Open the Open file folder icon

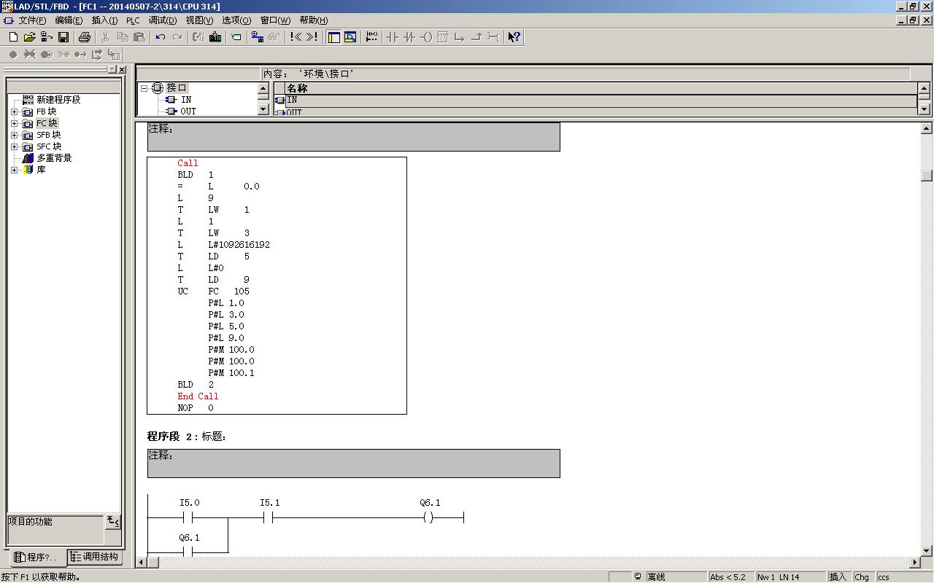click(30, 37)
